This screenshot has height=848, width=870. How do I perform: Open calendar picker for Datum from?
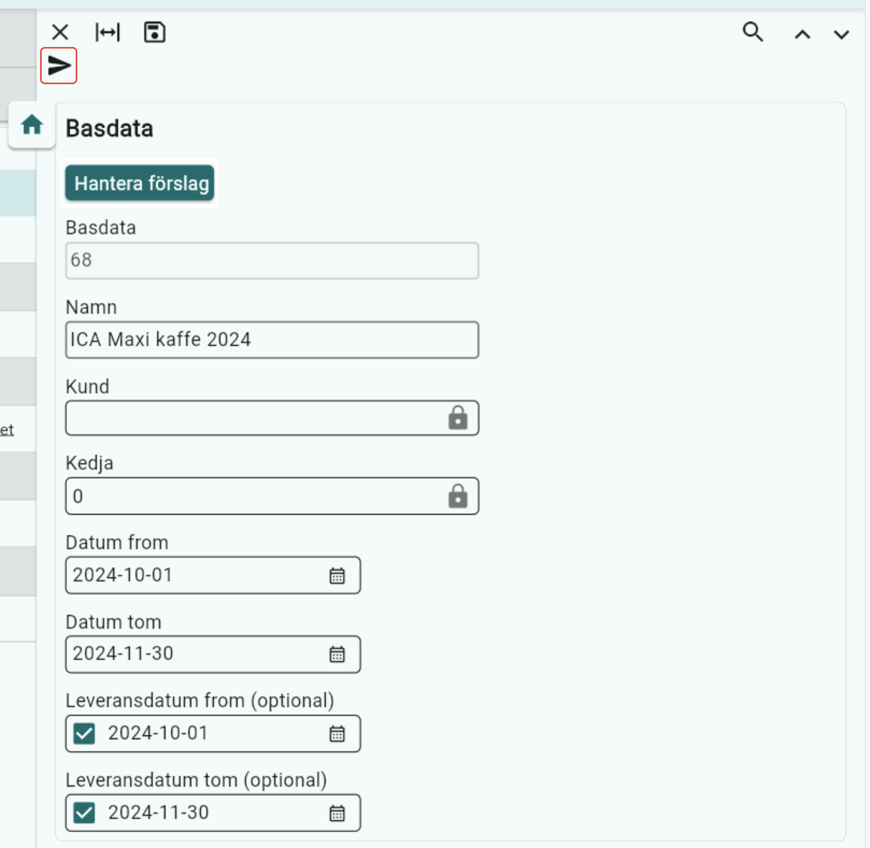point(337,576)
